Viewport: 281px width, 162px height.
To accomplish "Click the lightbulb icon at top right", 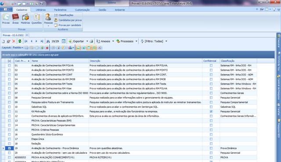I will [274, 9].
